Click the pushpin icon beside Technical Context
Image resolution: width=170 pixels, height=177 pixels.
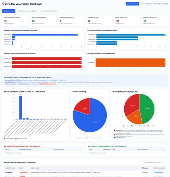click(5, 78)
